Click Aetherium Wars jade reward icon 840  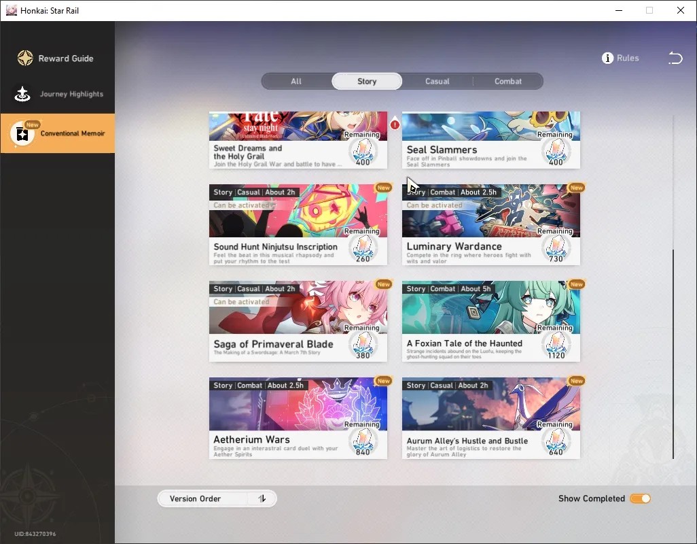point(363,442)
